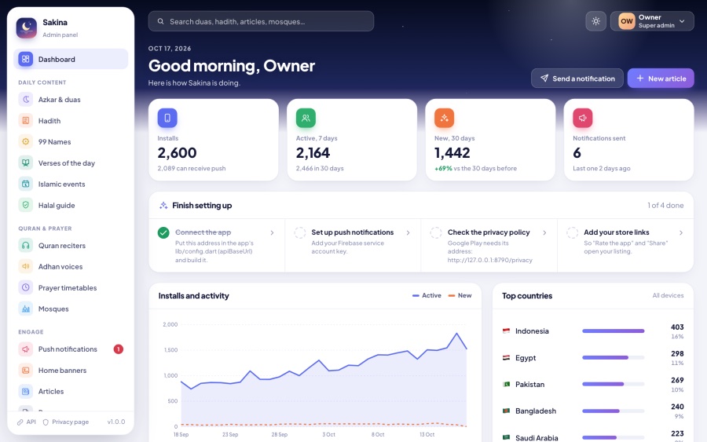707x442 pixels.
Task: Click the Finish setting up sparkle icon
Action: 163,206
